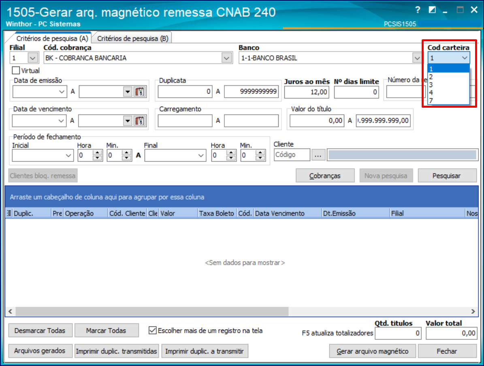Screen dimensions: 484x366
Task: Decrease initial Hora spinner value
Action: pos(97,158)
